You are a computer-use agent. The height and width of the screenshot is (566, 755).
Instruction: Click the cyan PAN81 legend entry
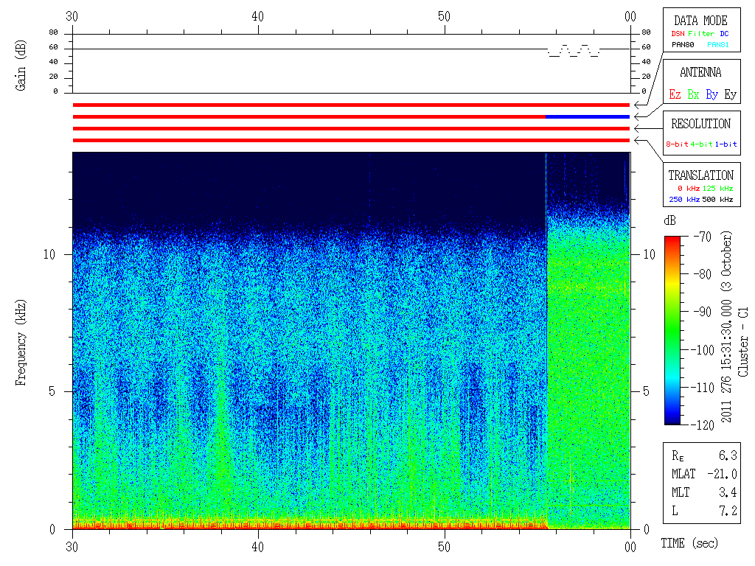click(718, 45)
